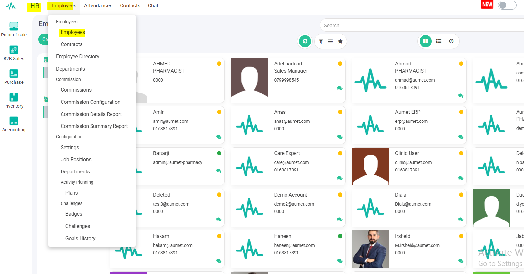Open chat icon on Irsheid card
Screen dimensions: 524x274
461,261
